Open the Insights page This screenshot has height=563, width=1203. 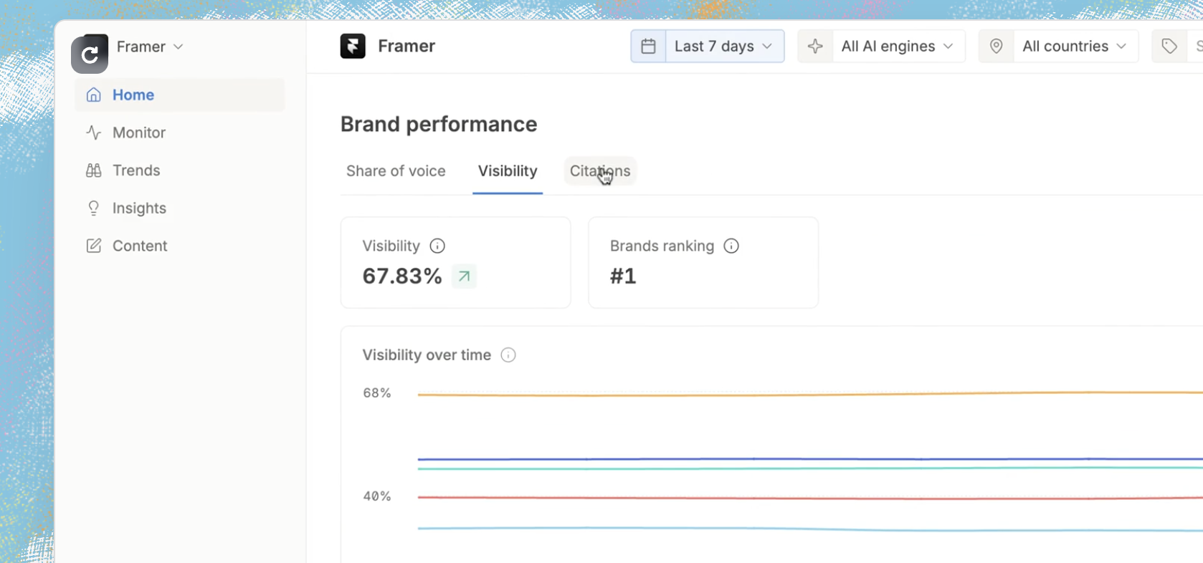[x=180, y=208]
